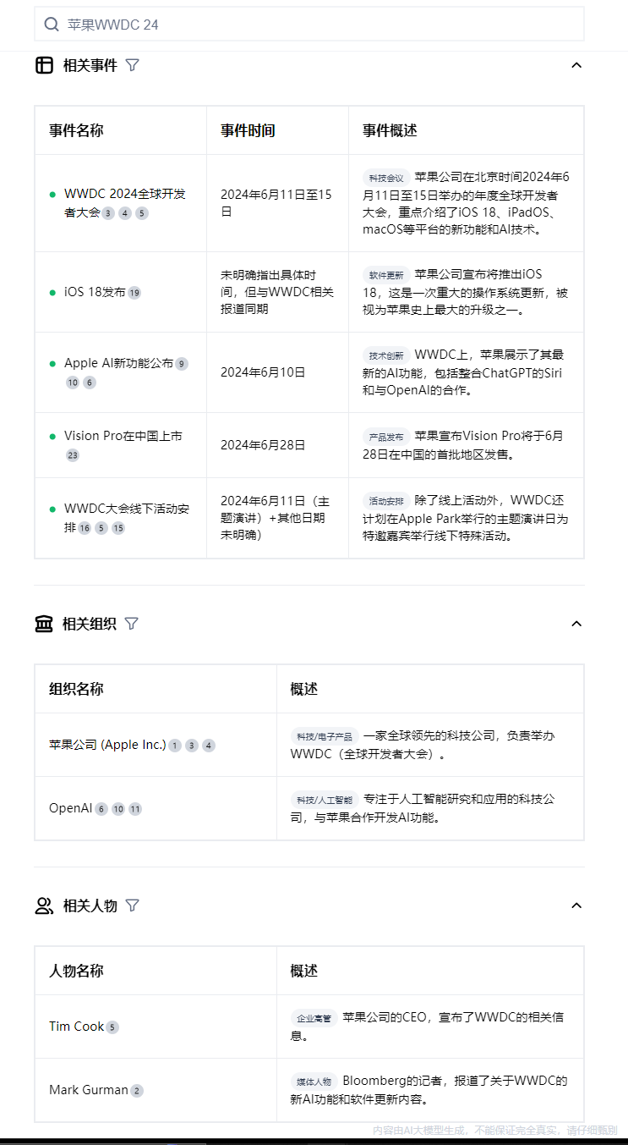
Task: Click the 技术创新 tag
Action: [x=387, y=355]
